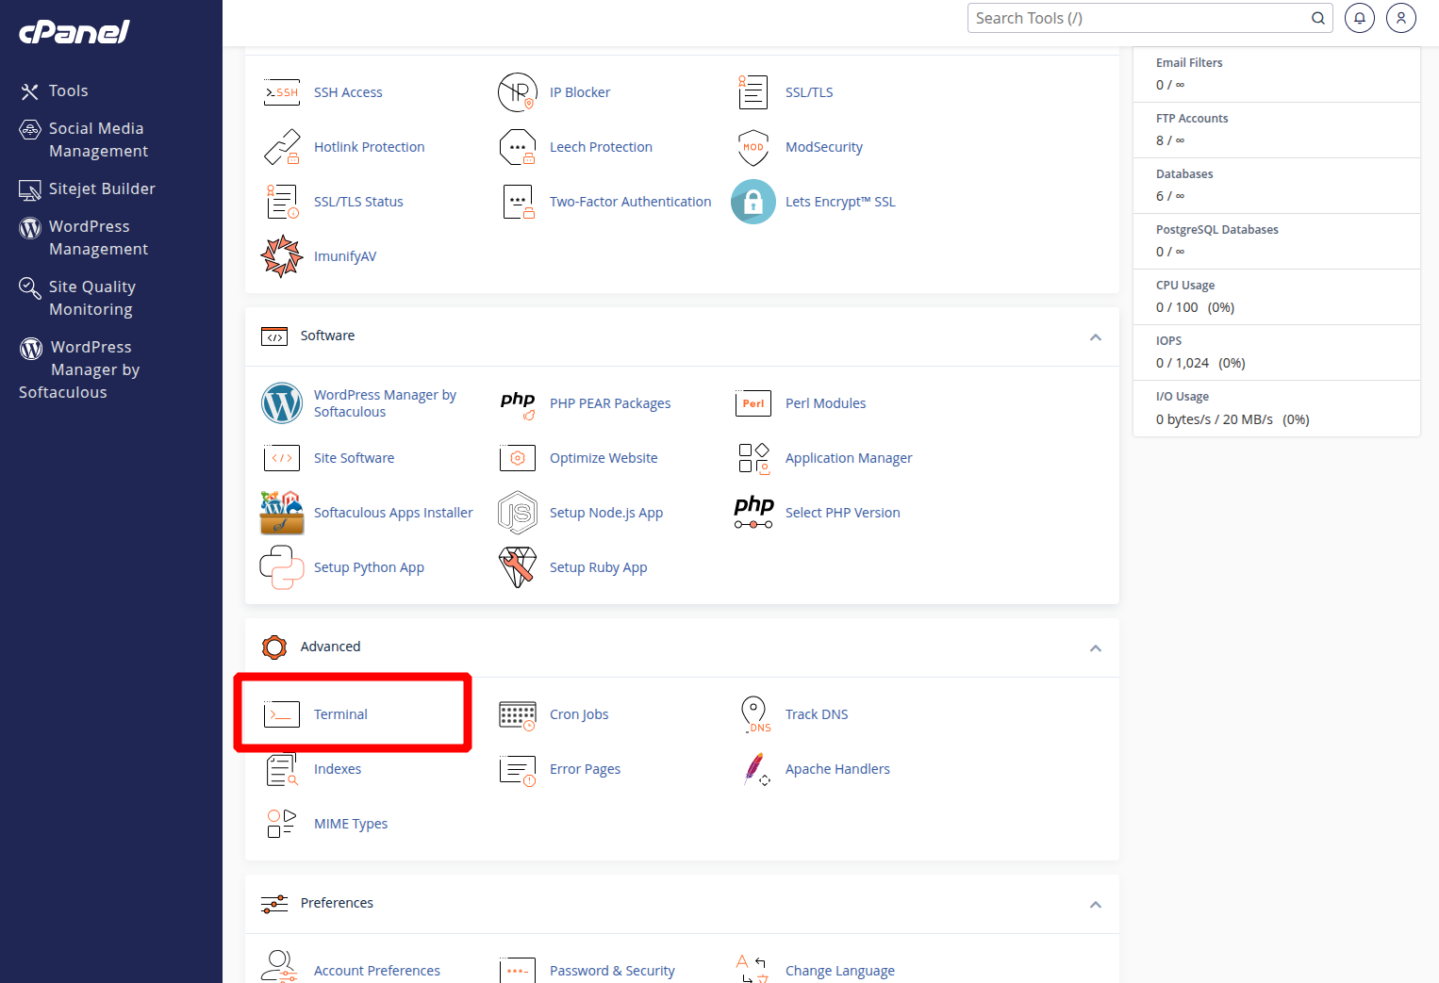Open the Optimize Website icon
This screenshot has width=1439, height=983.
[518, 458]
